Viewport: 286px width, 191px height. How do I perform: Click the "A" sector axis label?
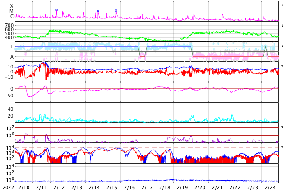12,57
